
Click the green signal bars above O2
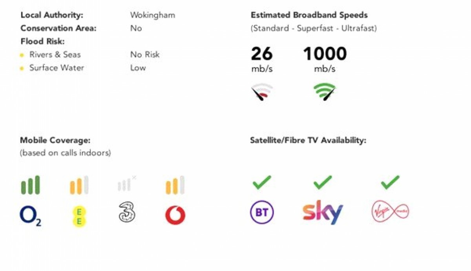(x=30, y=185)
